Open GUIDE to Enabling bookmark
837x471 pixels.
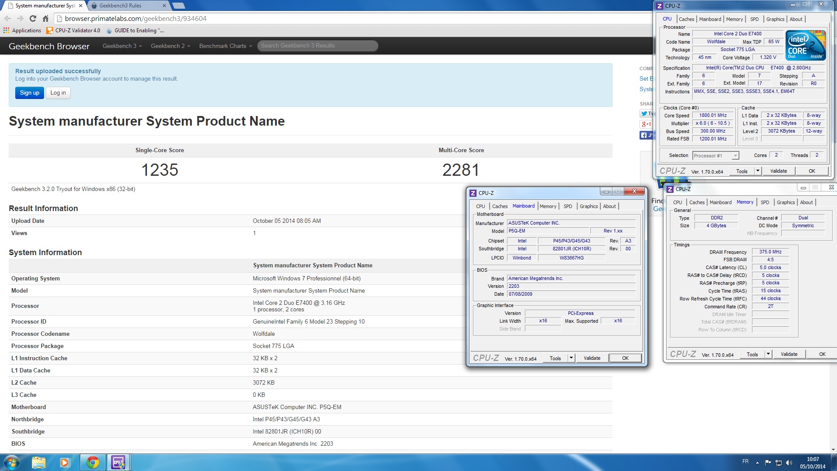point(135,31)
